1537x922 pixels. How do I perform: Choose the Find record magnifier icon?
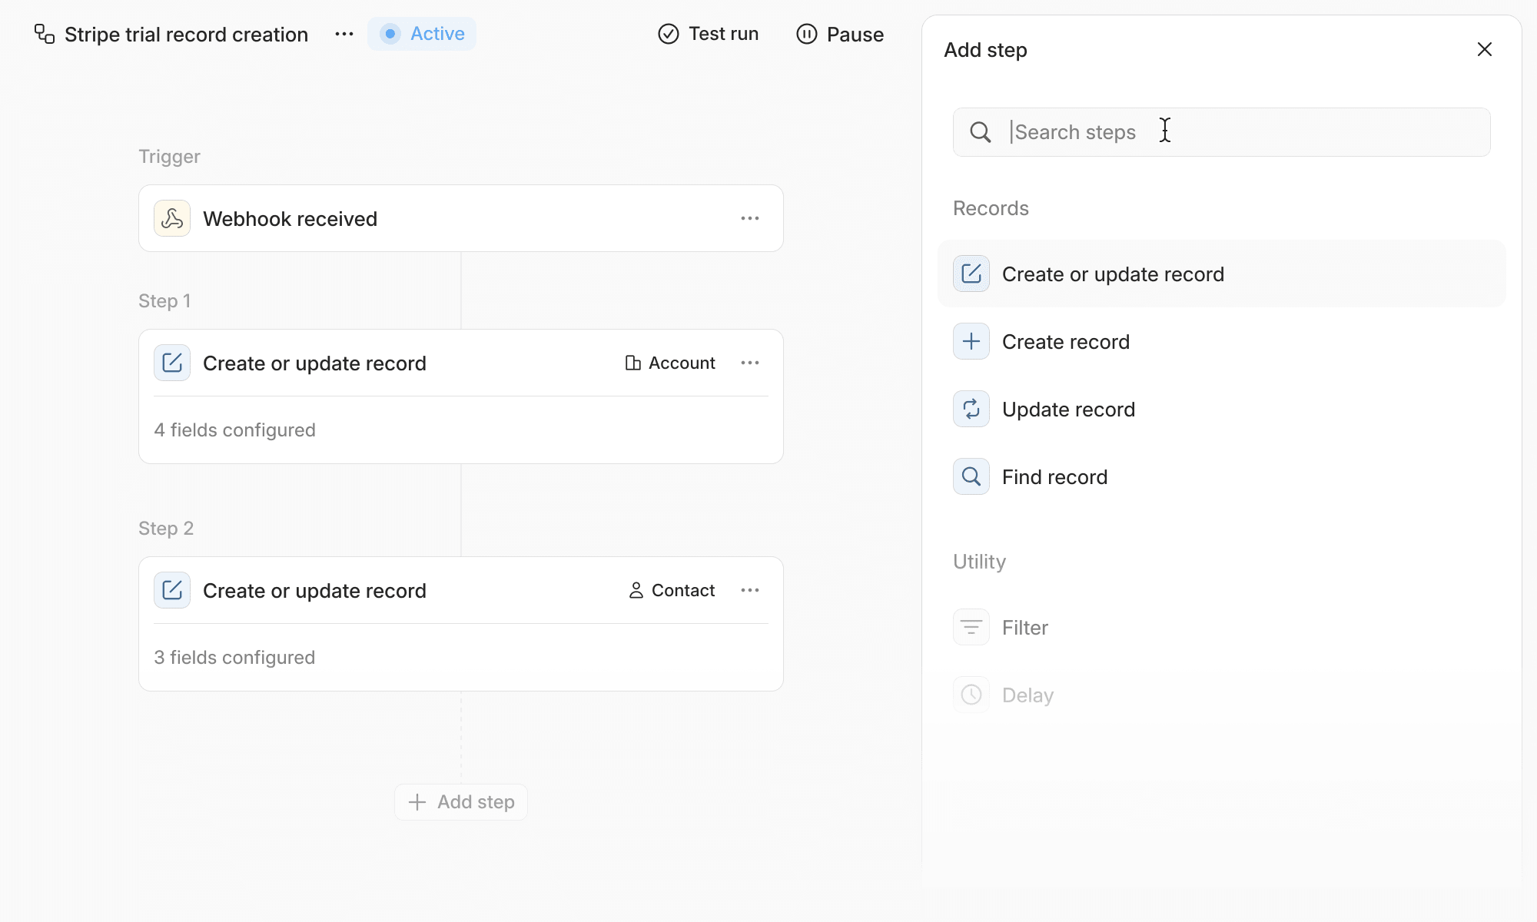pos(971,477)
